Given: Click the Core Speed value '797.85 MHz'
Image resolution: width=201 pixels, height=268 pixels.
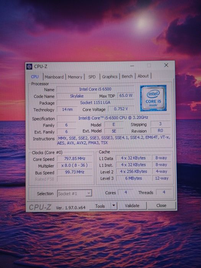Looking at the screenshot, I should (75, 159).
